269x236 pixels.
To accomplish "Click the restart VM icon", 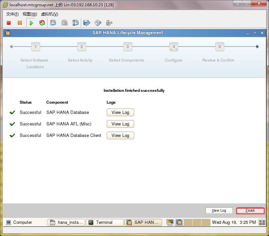I will click(42, 23).
